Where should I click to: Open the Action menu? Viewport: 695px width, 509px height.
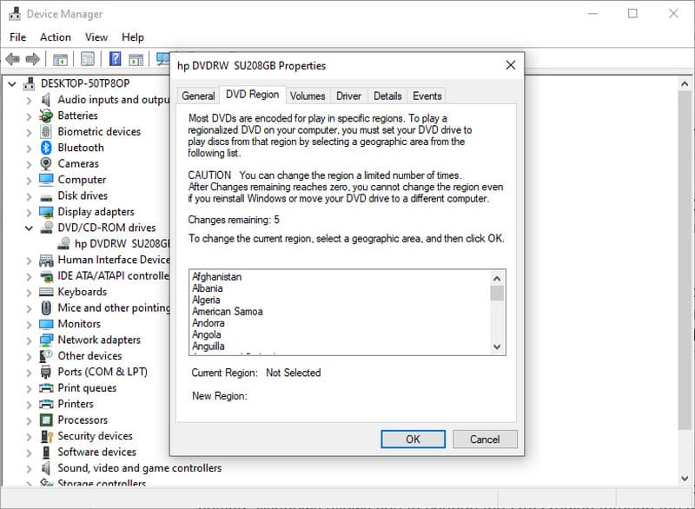56,37
